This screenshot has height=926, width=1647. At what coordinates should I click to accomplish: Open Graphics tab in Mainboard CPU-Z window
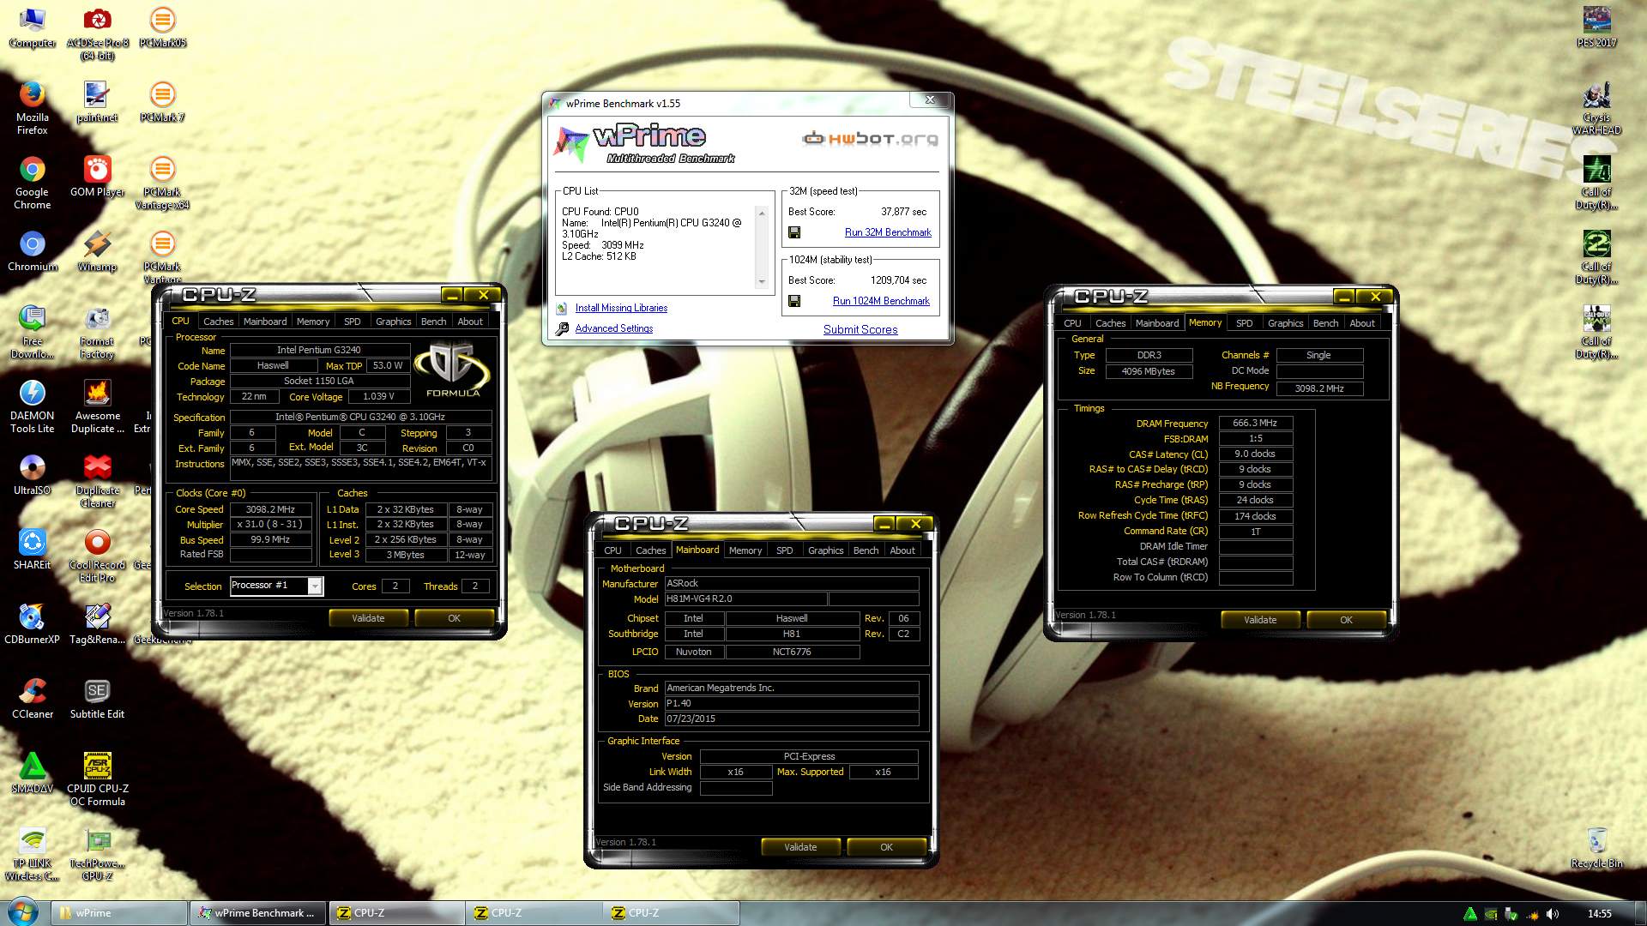[x=825, y=550]
